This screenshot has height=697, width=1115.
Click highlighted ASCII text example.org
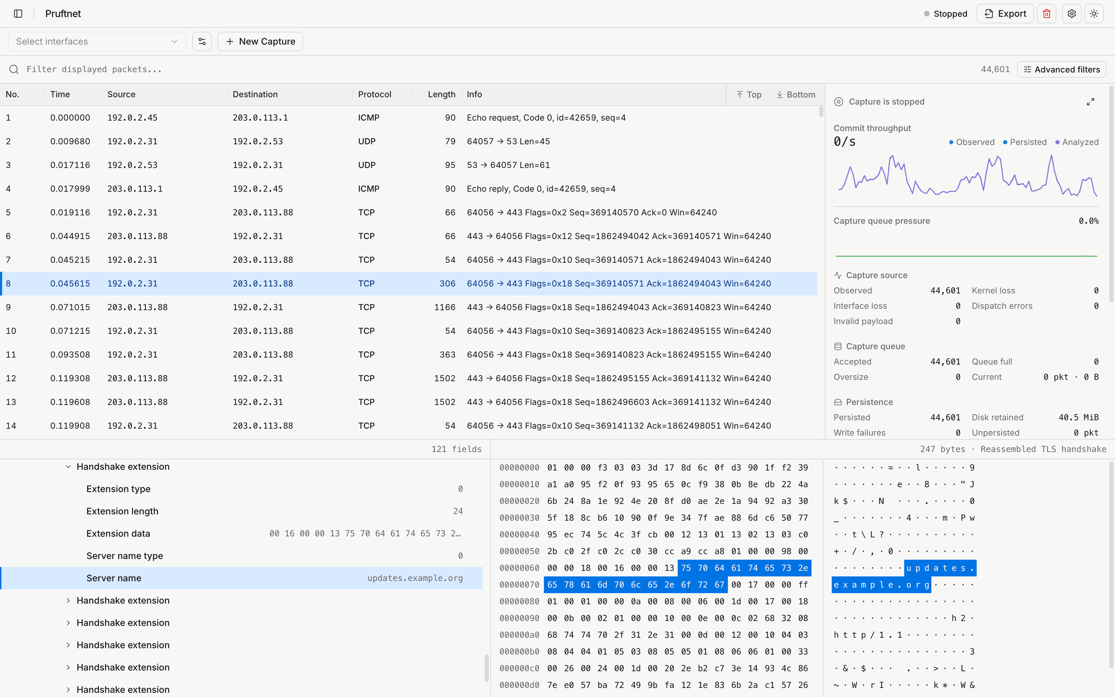881,584
